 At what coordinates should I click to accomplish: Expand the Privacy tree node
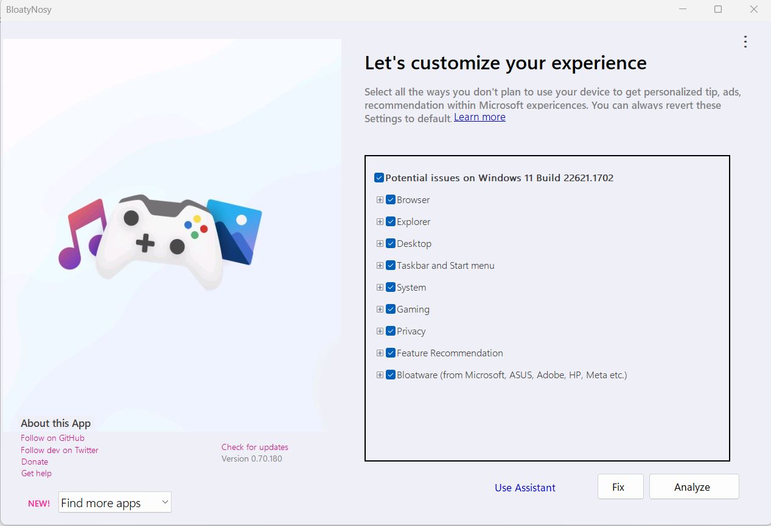(x=380, y=331)
